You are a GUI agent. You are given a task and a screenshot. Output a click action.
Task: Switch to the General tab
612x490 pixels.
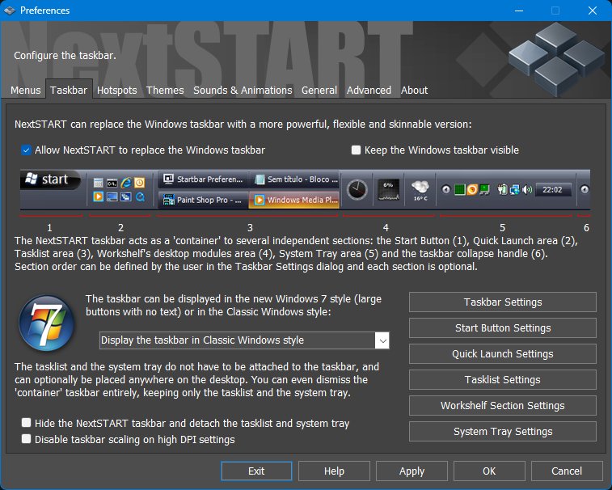point(319,91)
